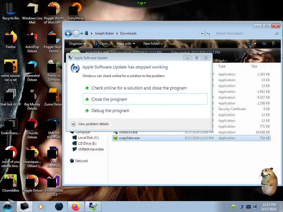
Task: Open the network tray icon
Action: coord(248,206)
